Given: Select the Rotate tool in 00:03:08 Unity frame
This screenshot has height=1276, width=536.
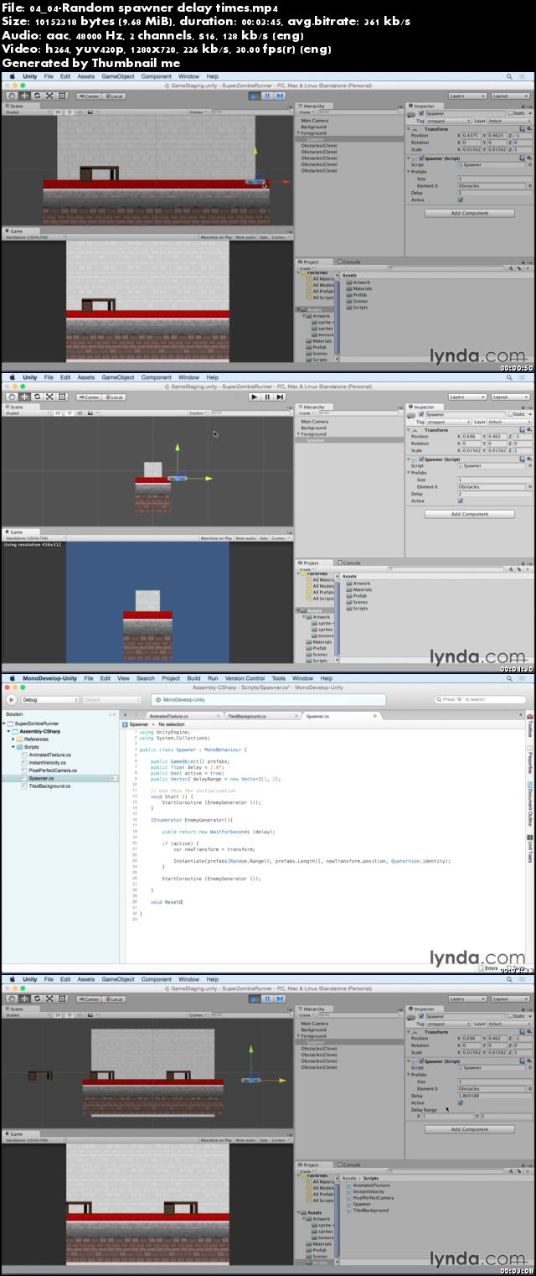Looking at the screenshot, I should point(37,998).
